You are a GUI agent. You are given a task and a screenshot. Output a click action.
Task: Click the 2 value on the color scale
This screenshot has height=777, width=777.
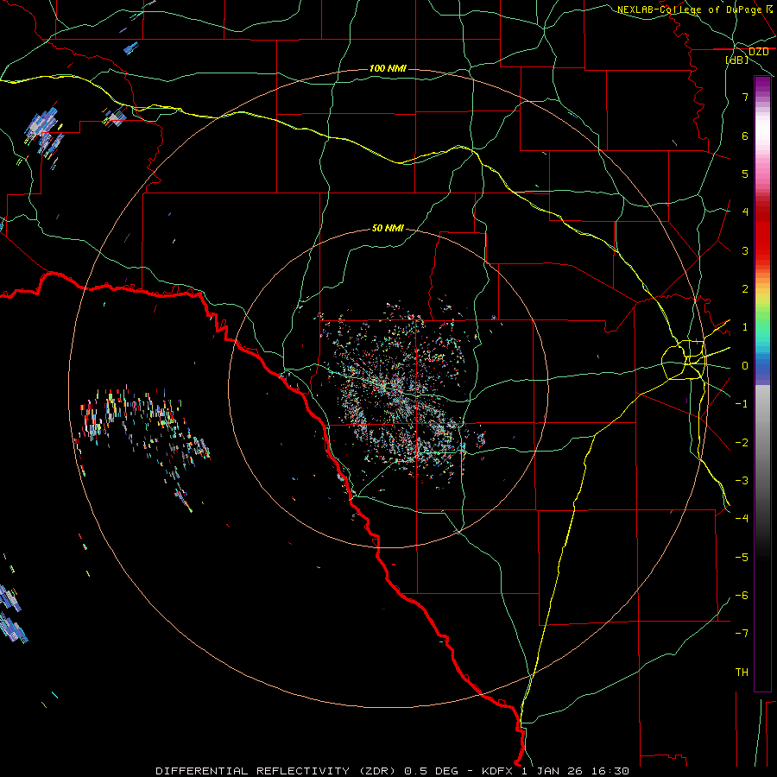coord(745,289)
